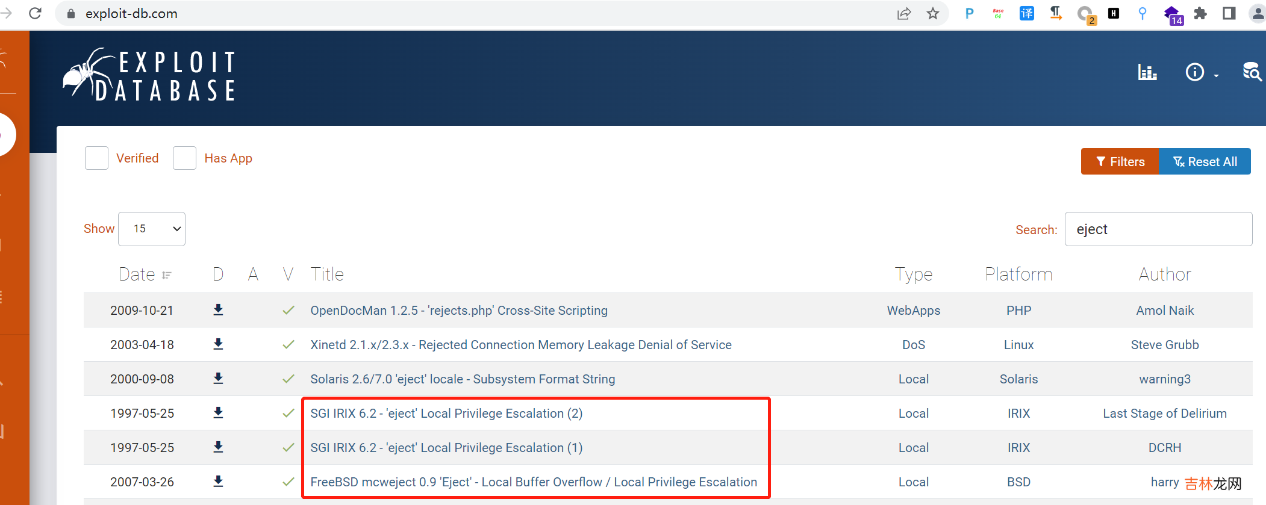The height and width of the screenshot is (505, 1266).
Task: Open SGI IRIX 6.2 eject Privilege Escalation (1)
Action: tap(446, 448)
